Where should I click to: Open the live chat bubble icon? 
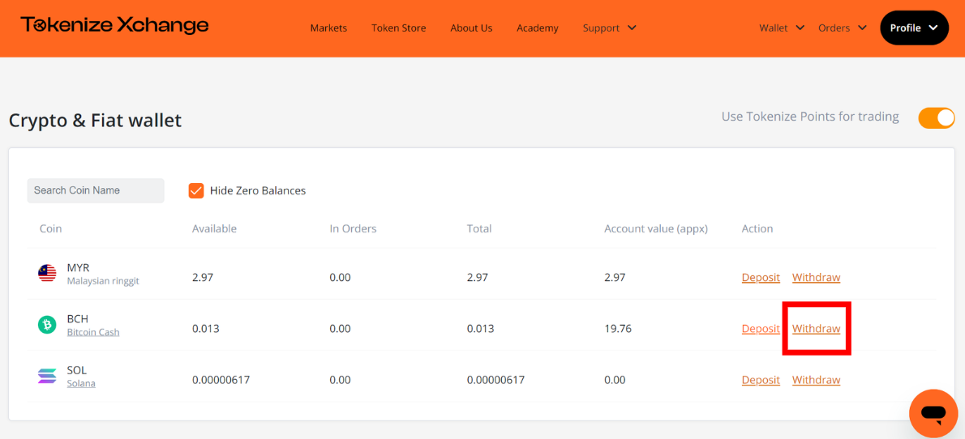933,414
